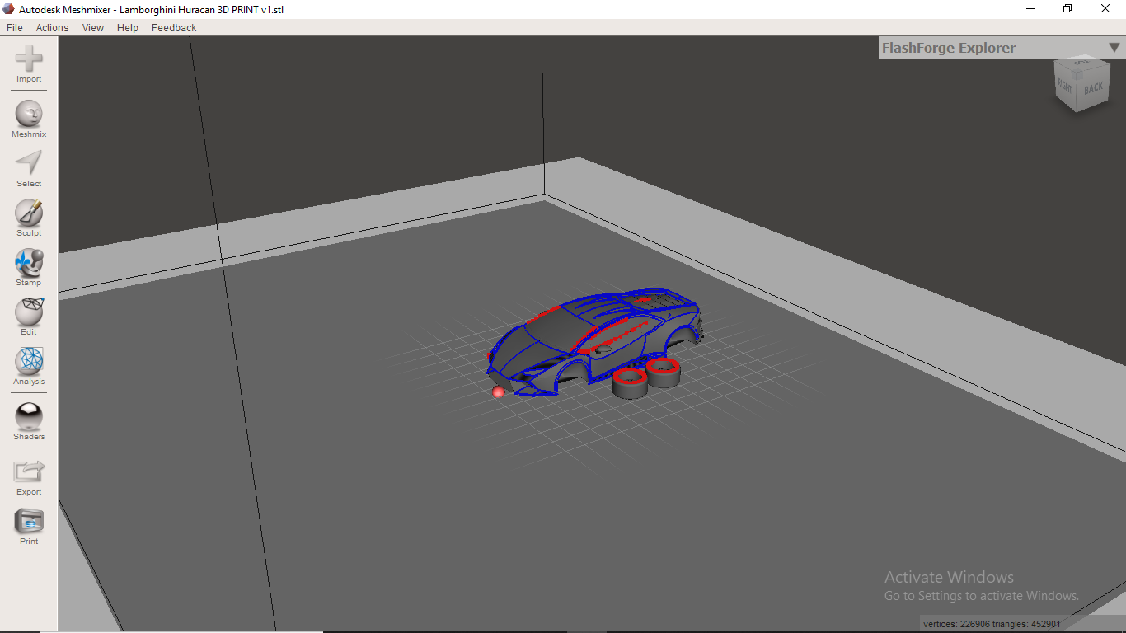This screenshot has height=633, width=1126.
Task: Open the Feedback menu
Action: (x=174, y=28)
